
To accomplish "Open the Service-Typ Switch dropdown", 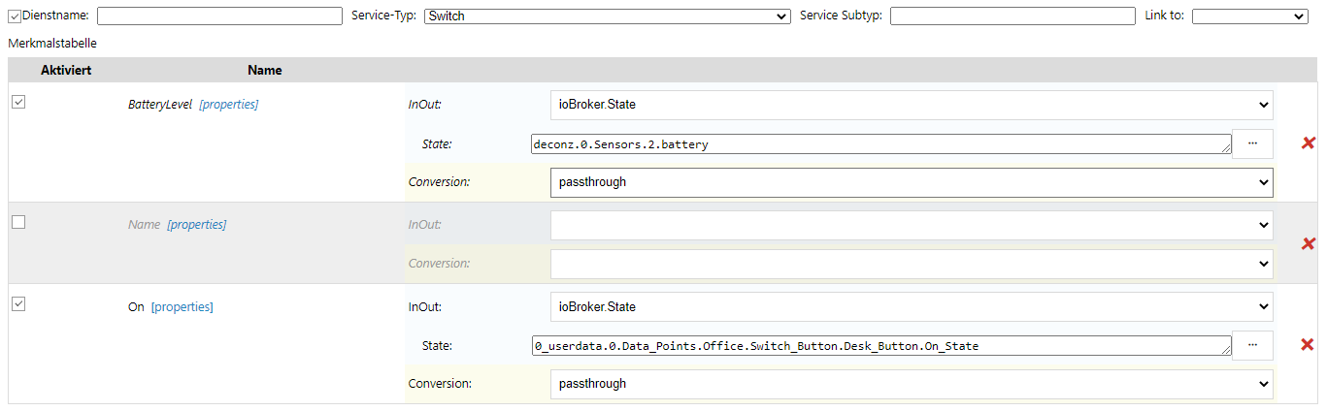I will tap(608, 16).
